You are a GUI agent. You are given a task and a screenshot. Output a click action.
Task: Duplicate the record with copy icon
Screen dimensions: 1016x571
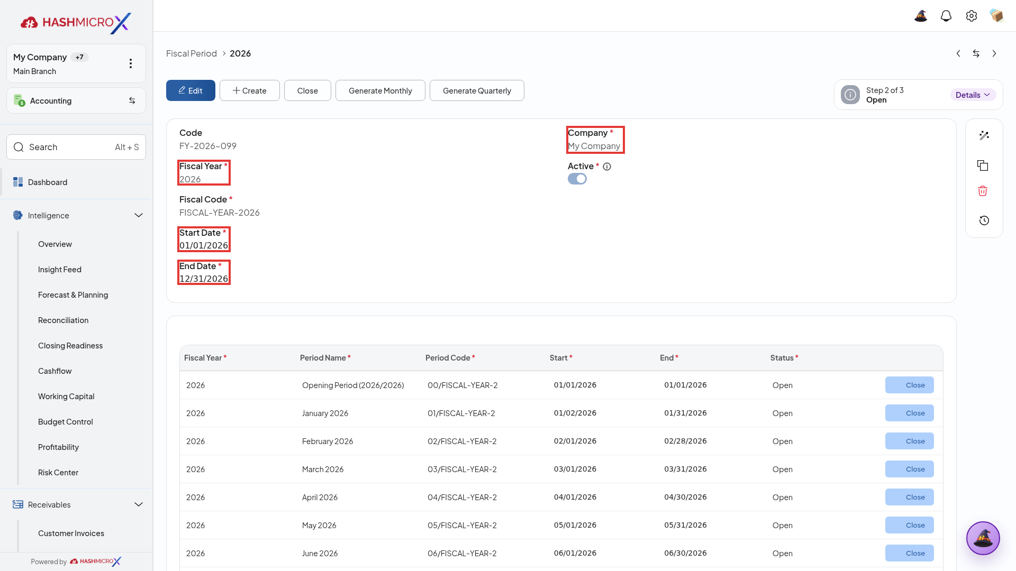point(983,165)
